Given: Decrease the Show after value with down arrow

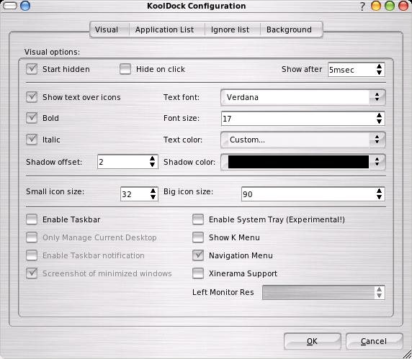Looking at the screenshot, I should pos(379,73).
